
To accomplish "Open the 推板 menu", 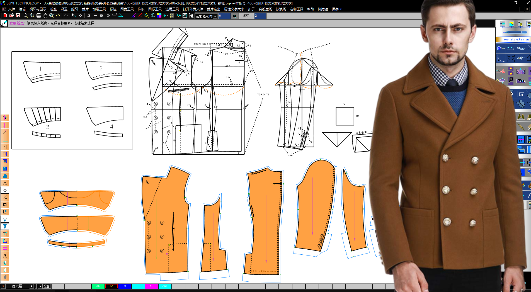I will point(141,9).
